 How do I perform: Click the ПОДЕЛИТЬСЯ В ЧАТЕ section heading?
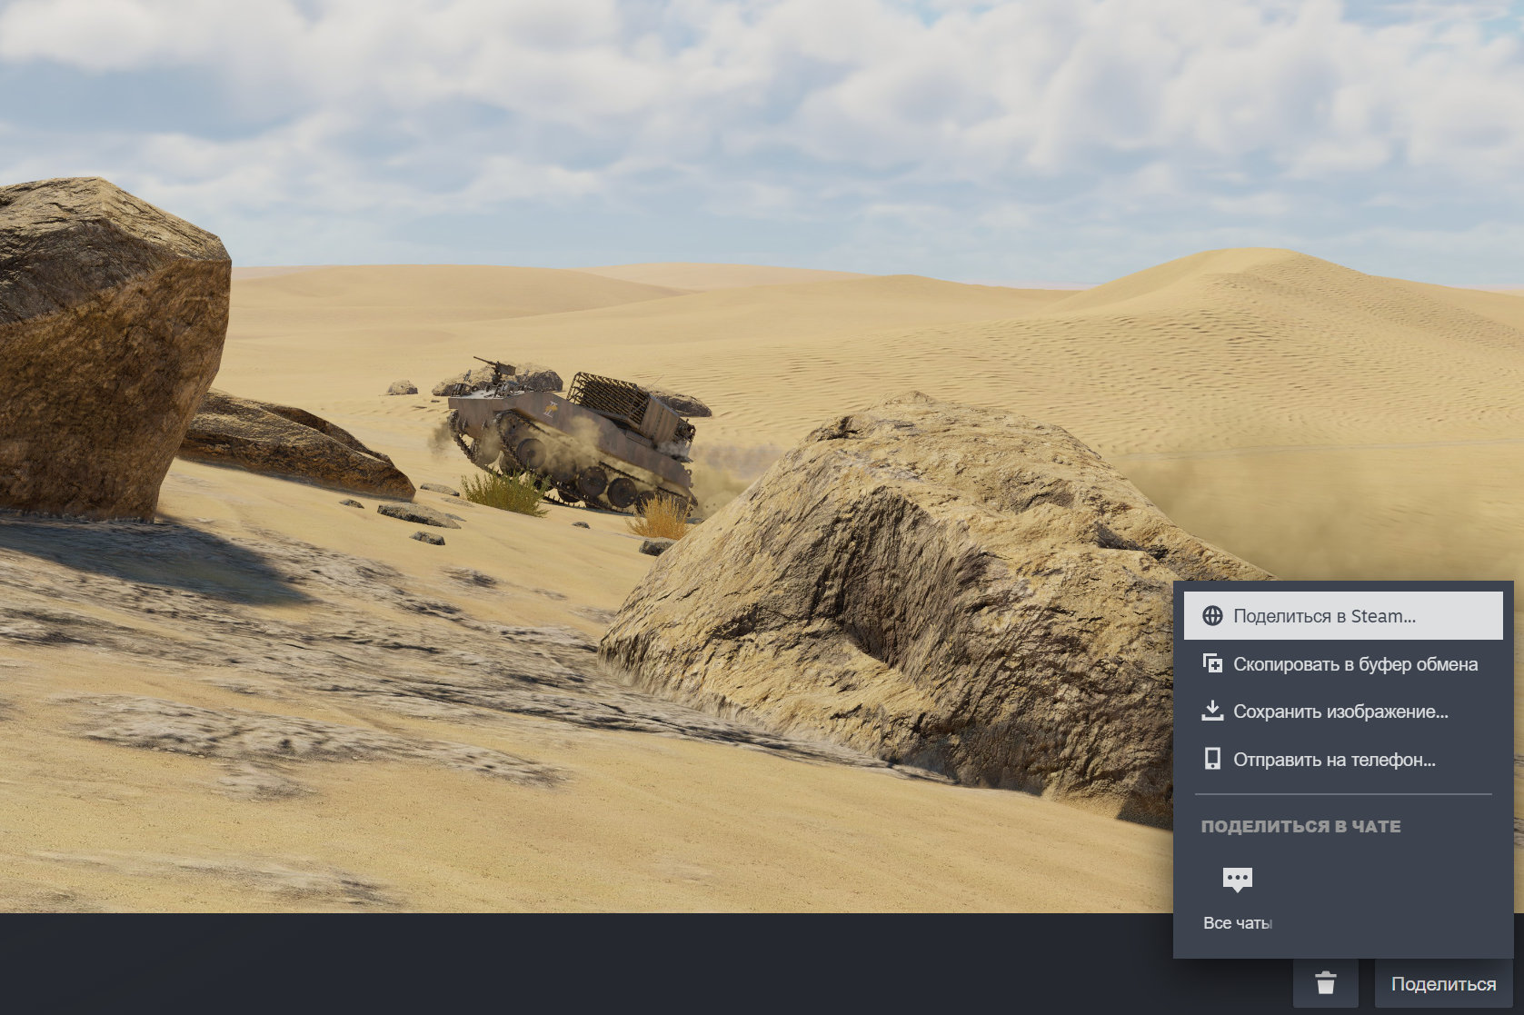tap(1300, 826)
